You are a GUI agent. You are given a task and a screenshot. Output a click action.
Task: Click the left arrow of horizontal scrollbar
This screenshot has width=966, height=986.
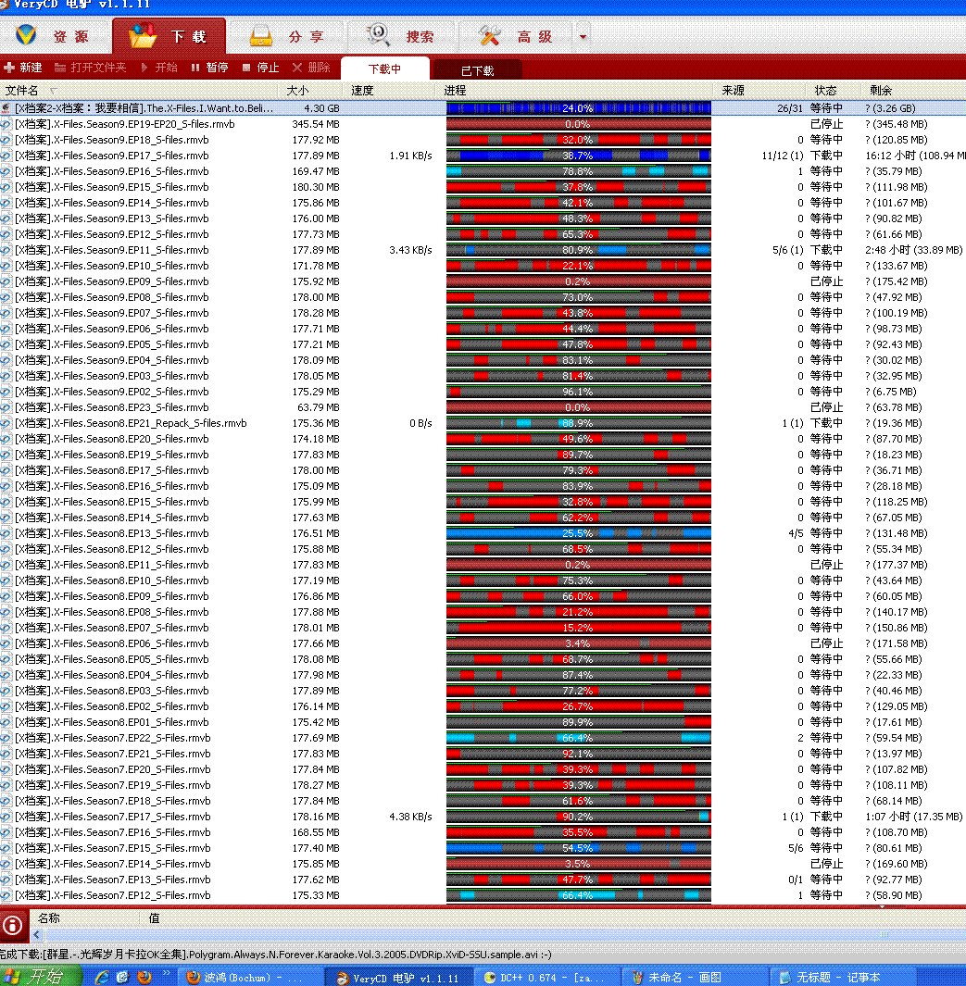(36, 935)
